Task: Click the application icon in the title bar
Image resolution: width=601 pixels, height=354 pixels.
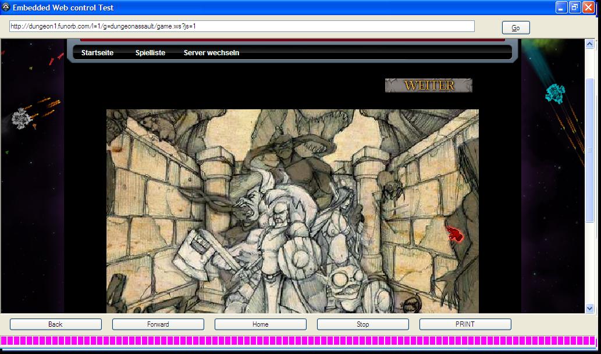Action: [x=6, y=8]
